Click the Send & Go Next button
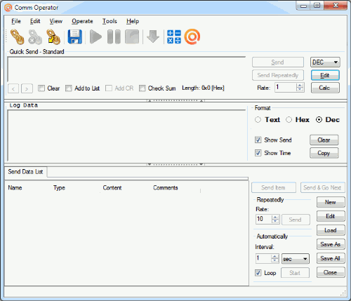The height and width of the screenshot is (301, 351). point(322,187)
